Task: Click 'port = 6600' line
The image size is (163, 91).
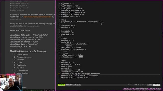Action: click(66, 66)
